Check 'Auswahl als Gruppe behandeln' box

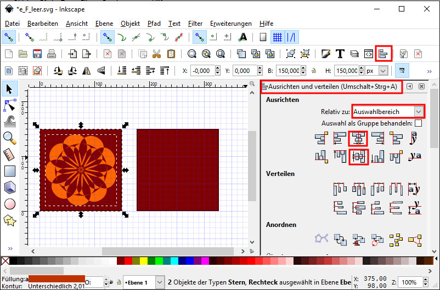[x=418, y=123]
